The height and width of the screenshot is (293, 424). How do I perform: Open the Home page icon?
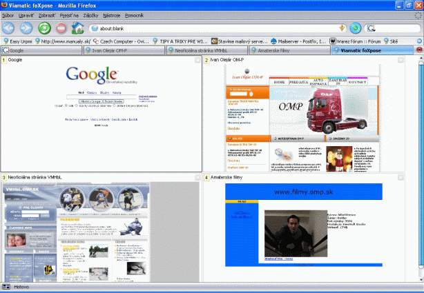[77, 28]
